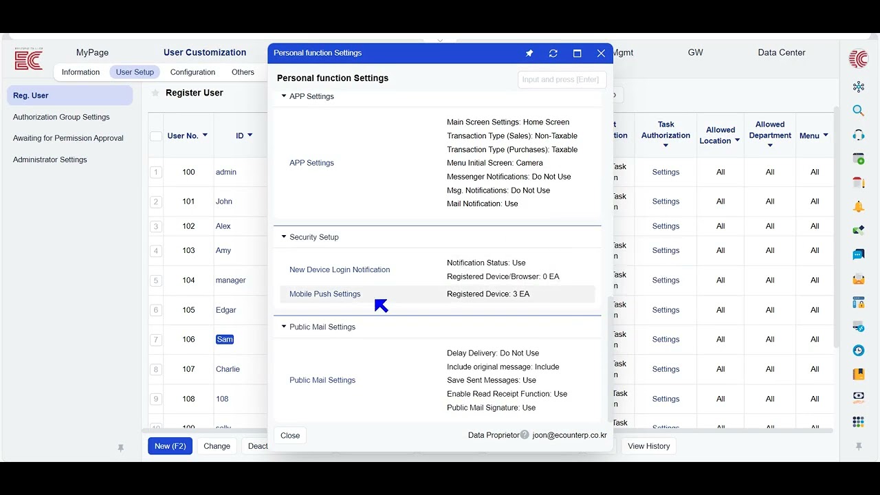Click the View History button
This screenshot has width=880, height=495.
(648, 446)
